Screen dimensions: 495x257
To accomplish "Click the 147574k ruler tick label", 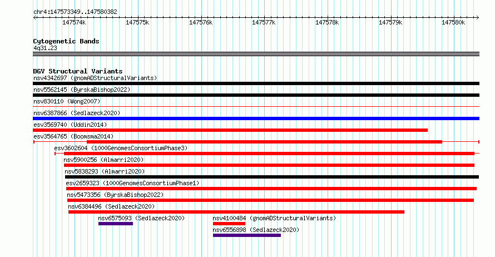I will (74, 22).
